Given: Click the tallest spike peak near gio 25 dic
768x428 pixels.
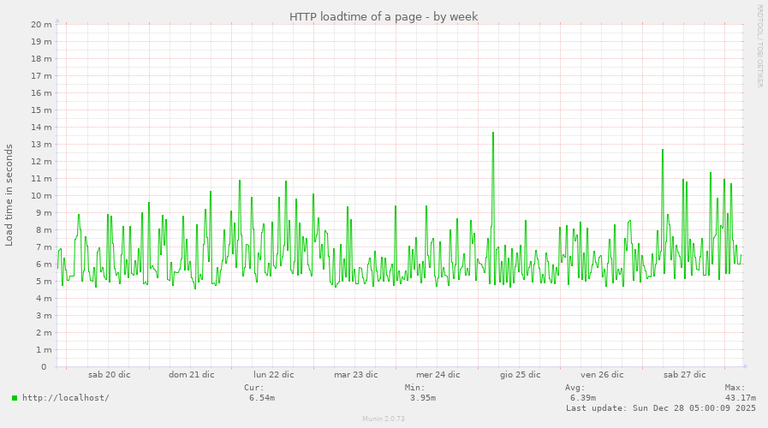Looking at the screenshot, I should (x=492, y=133).
